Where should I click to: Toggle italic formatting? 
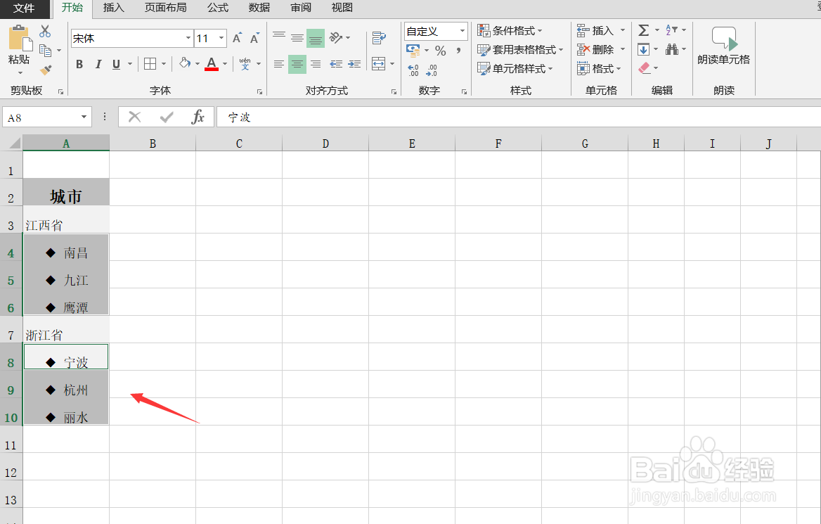pyautogui.click(x=98, y=64)
